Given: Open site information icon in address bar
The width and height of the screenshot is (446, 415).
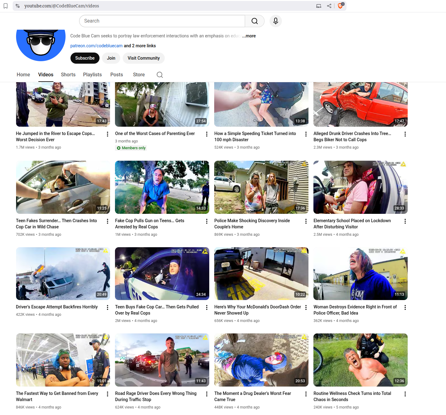Looking at the screenshot, I should click(x=18, y=6).
